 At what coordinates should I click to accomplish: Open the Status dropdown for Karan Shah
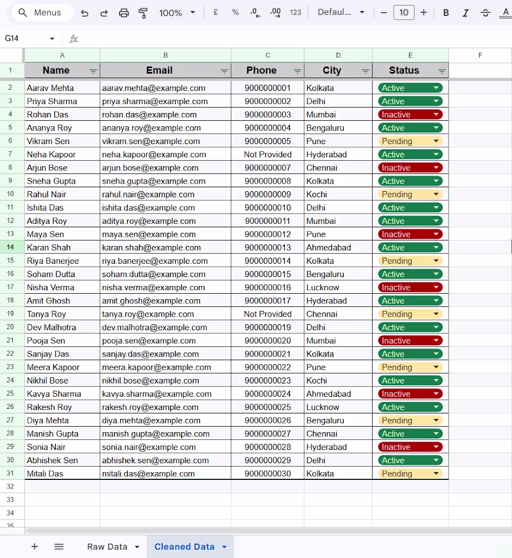436,248
